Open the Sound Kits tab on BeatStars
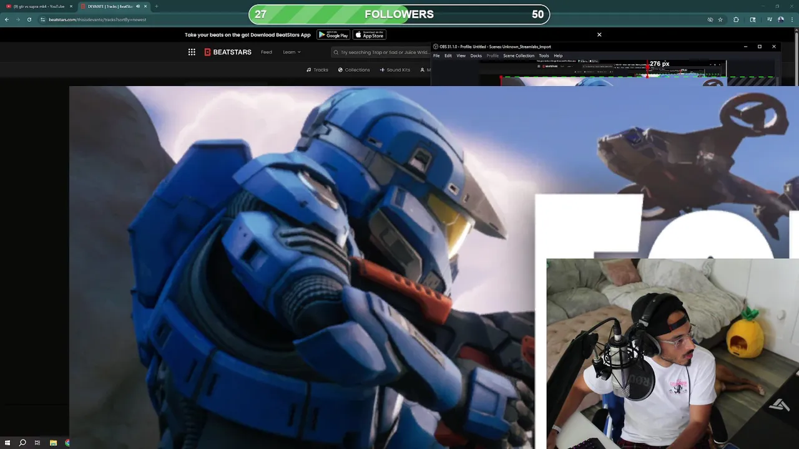Viewport: 799px width, 449px height. tap(395, 70)
